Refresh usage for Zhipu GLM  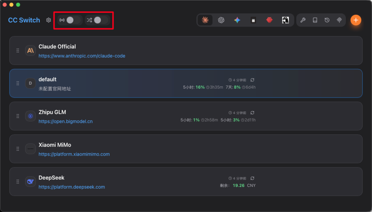click(252, 113)
